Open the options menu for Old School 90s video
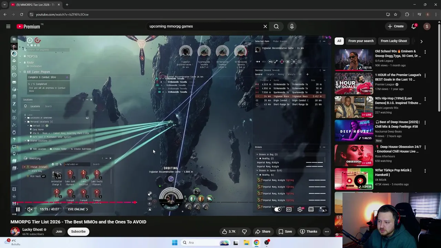The width and height of the screenshot is (441, 248). pyautogui.click(x=425, y=52)
